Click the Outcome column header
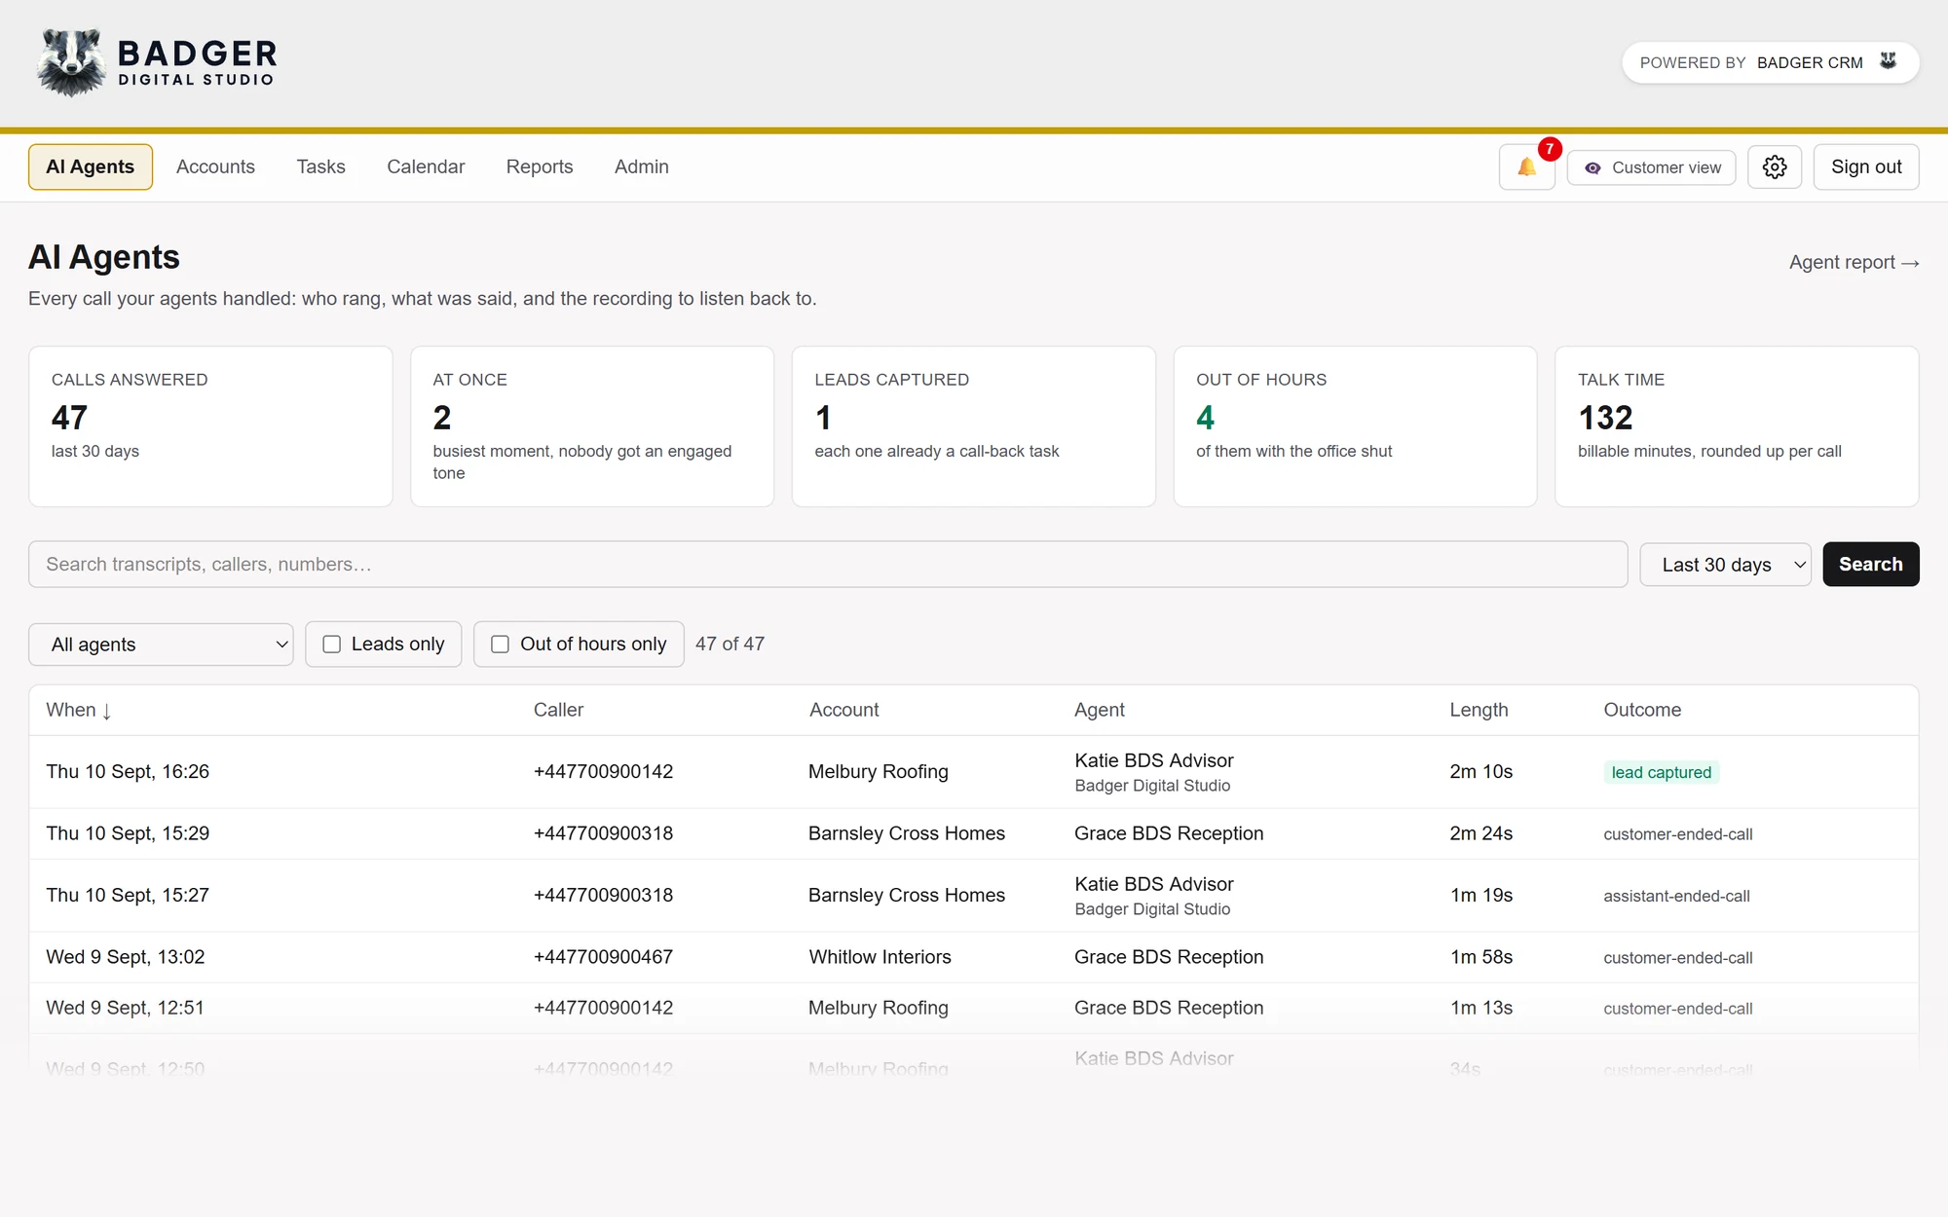 pyautogui.click(x=1642, y=710)
